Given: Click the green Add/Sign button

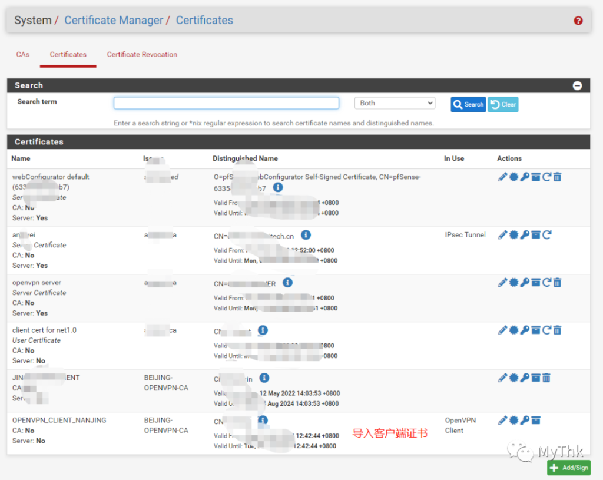Looking at the screenshot, I should pyautogui.click(x=568, y=468).
